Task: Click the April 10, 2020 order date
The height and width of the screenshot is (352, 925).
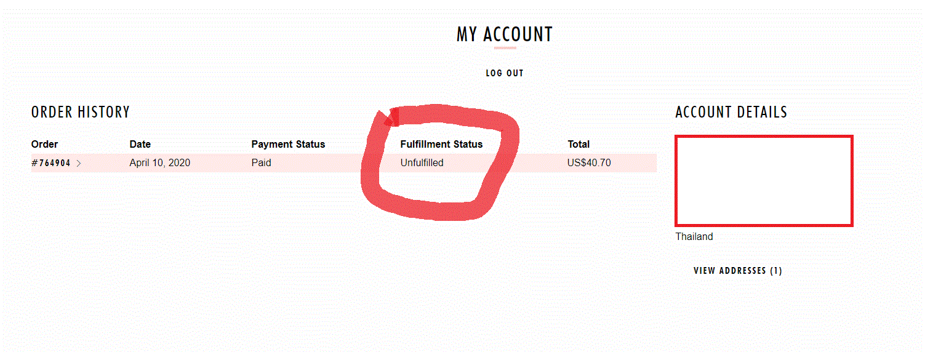Action: [x=159, y=163]
